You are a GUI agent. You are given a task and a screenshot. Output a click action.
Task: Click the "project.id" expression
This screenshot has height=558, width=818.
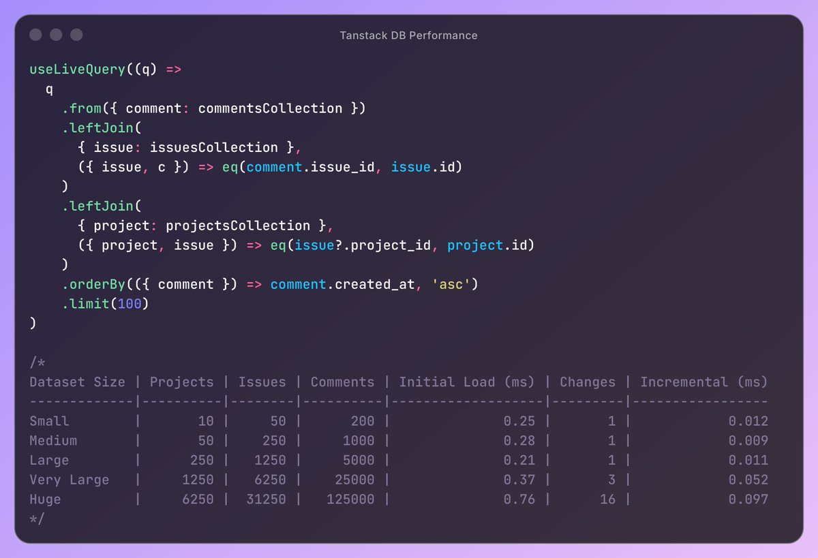click(486, 245)
